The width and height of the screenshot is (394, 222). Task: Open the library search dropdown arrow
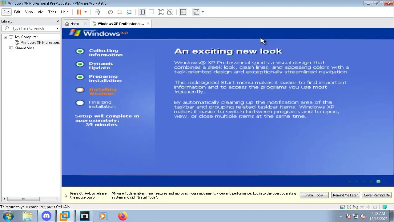(57, 28)
